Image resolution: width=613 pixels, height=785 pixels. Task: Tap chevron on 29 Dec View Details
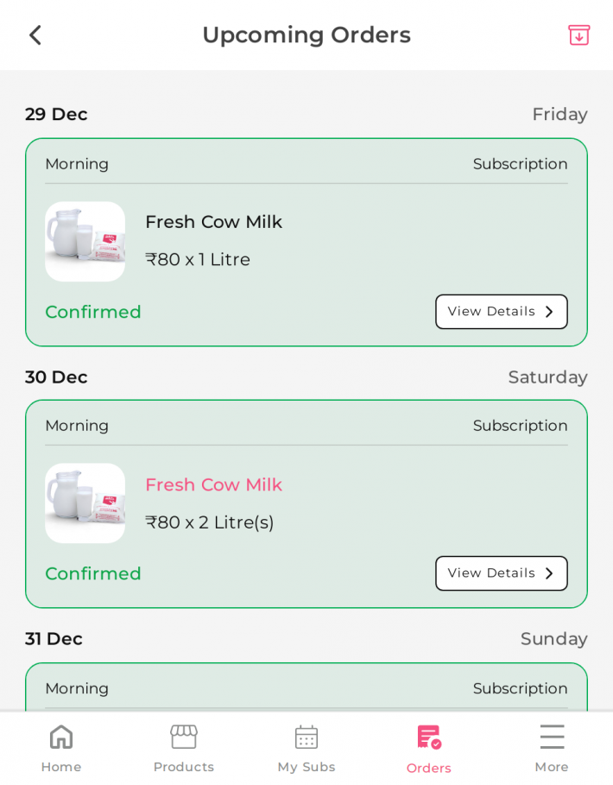pos(549,312)
